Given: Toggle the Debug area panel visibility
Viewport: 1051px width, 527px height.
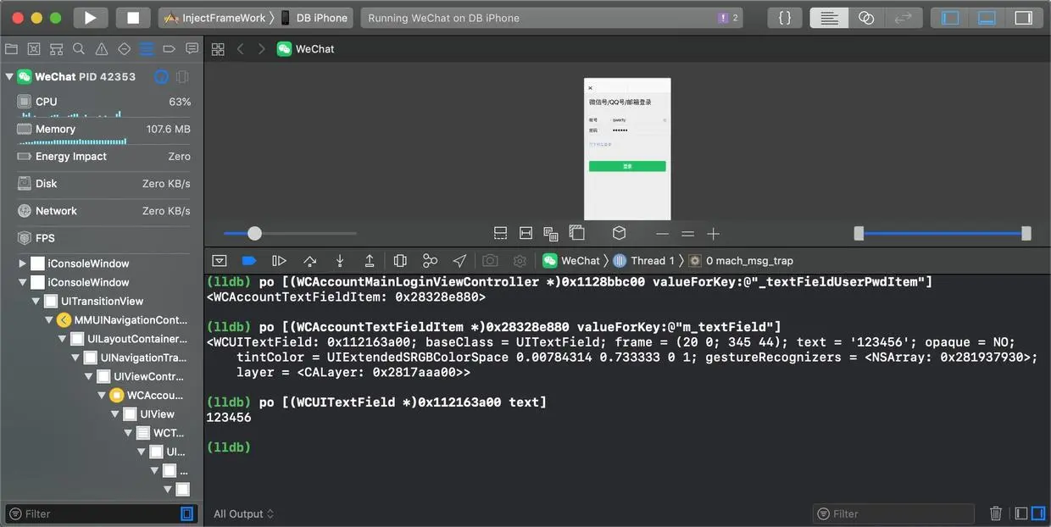Looking at the screenshot, I should [x=987, y=18].
